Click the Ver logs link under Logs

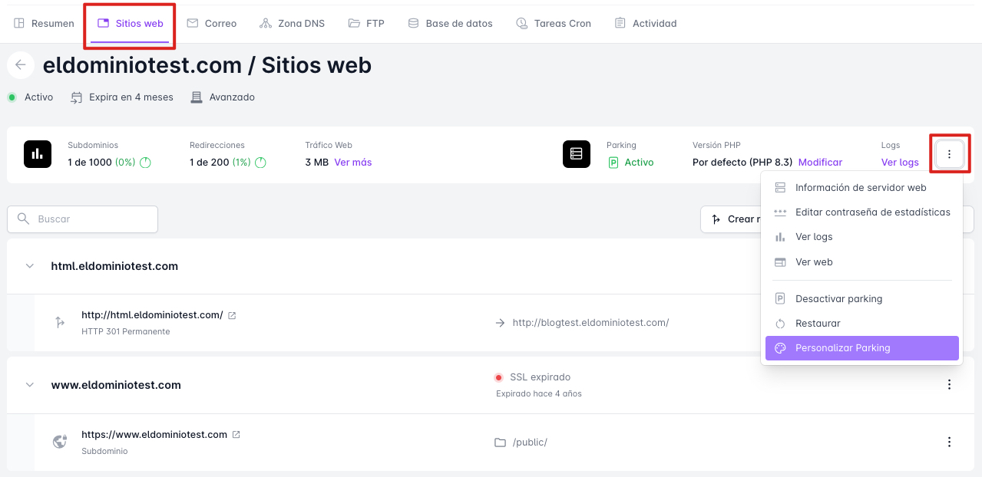900,163
